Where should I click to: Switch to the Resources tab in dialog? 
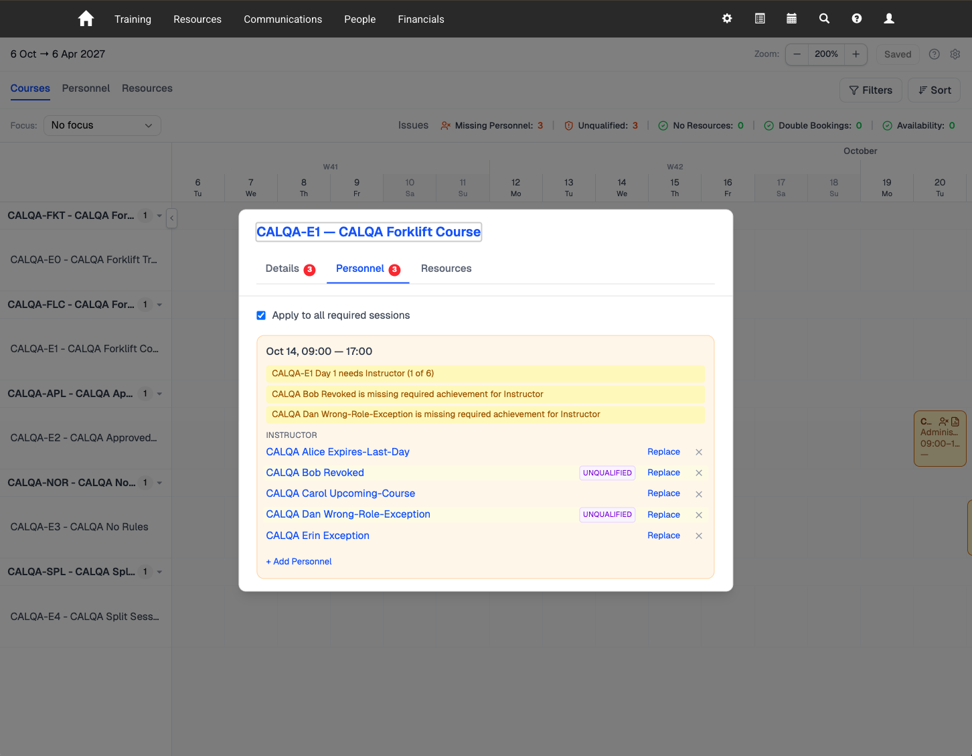coord(446,269)
